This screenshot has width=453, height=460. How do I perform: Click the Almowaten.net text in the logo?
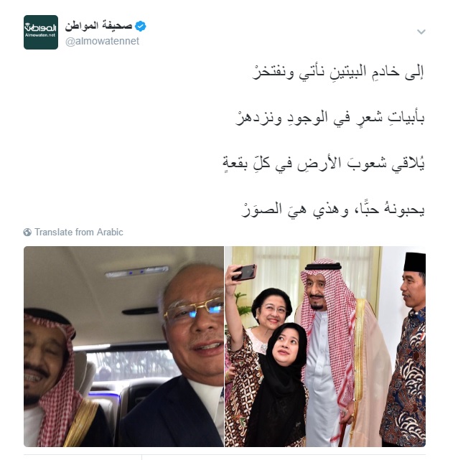pos(40,35)
